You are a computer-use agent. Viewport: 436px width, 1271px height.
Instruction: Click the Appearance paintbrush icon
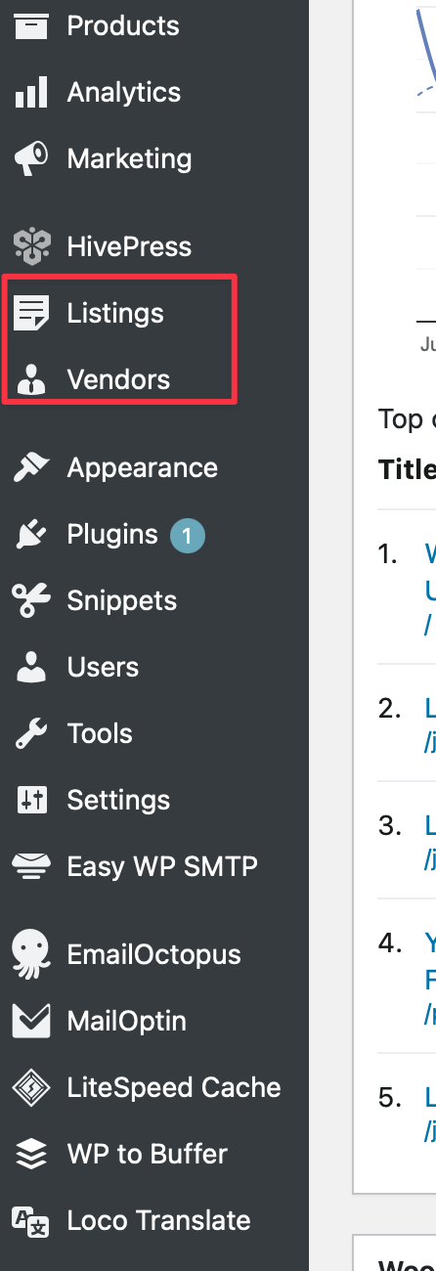coord(31,467)
